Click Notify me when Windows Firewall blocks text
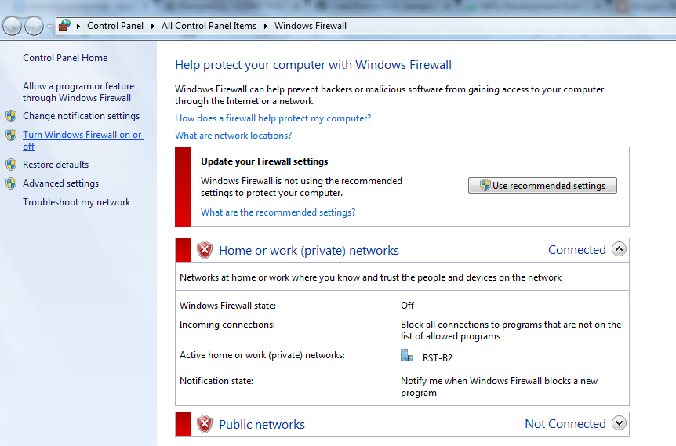The image size is (676, 446). (x=499, y=386)
